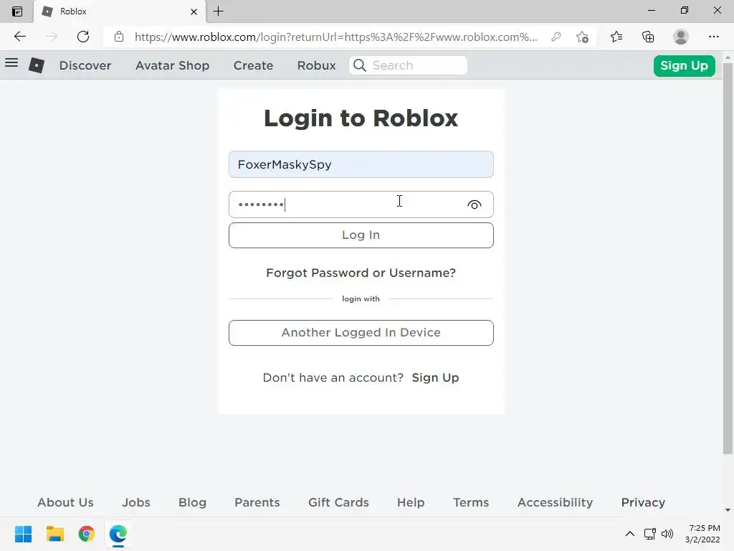
Task: Click the search magnifier icon
Action: click(x=360, y=65)
